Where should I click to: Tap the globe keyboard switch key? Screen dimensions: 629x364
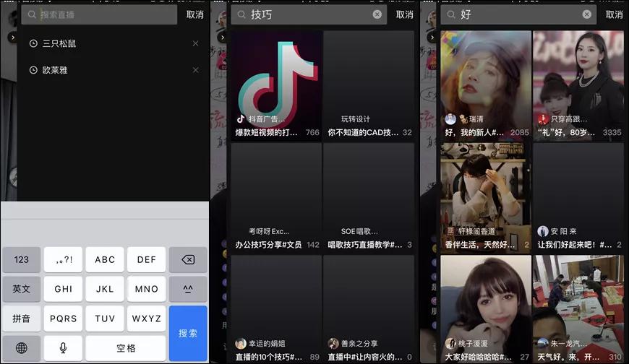[21, 348]
